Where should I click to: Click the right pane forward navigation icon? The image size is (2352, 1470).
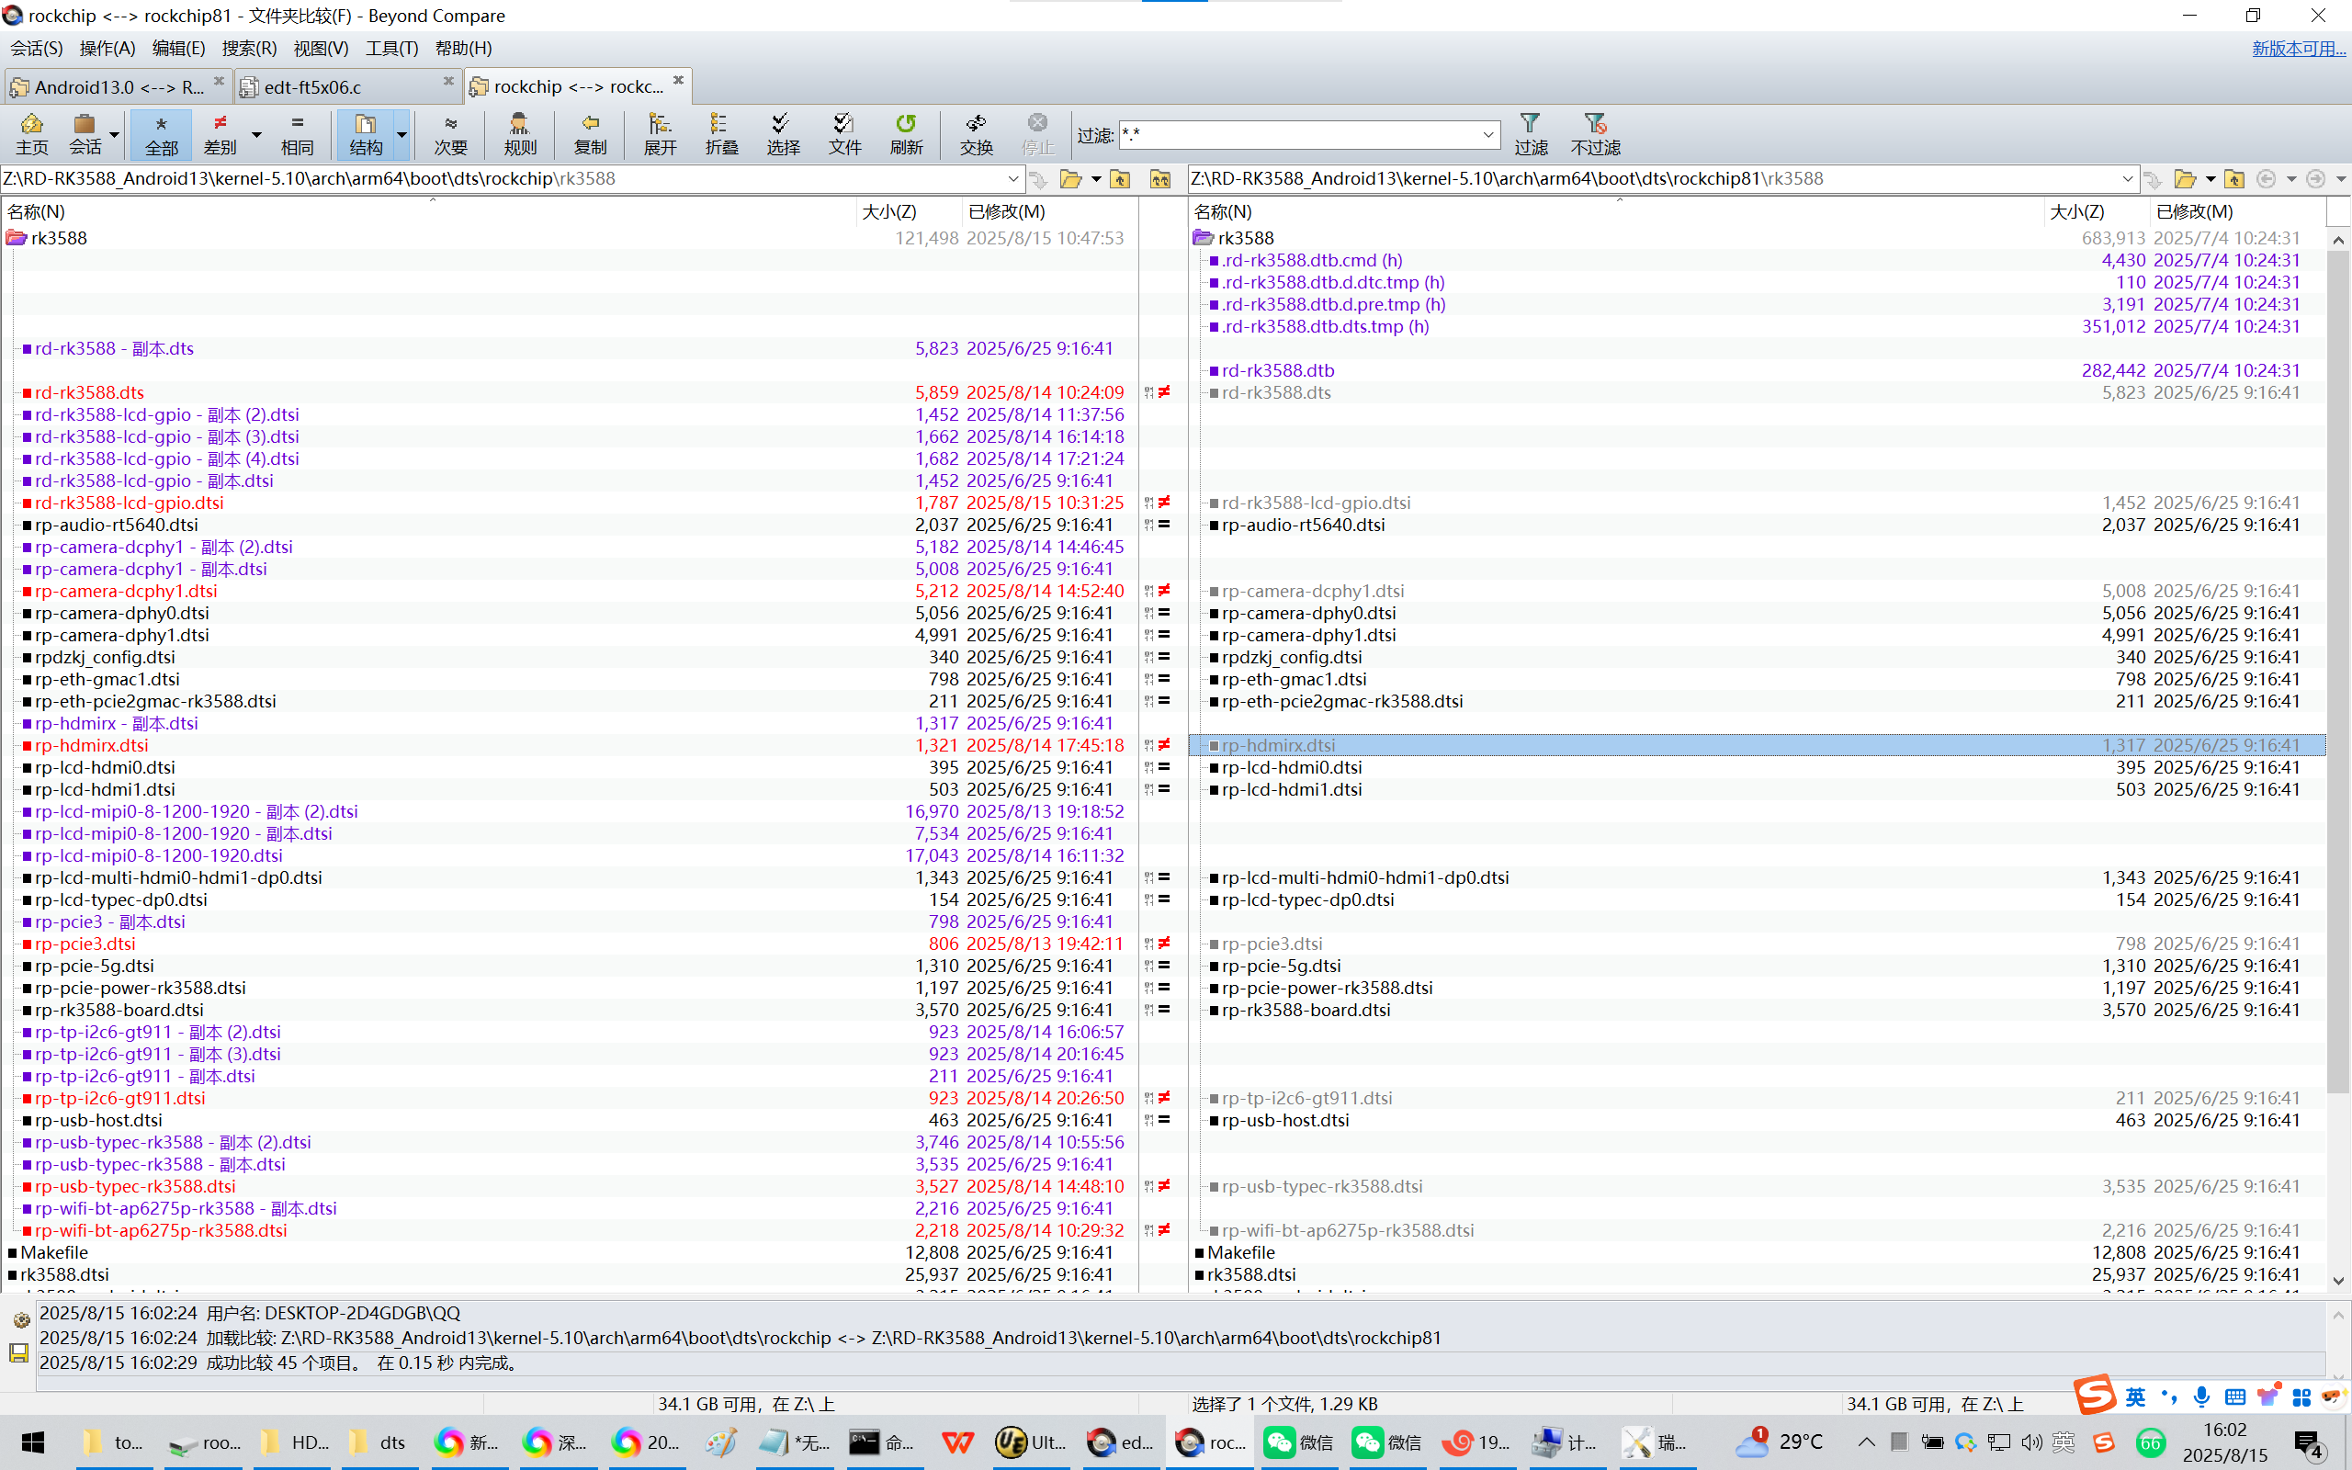click(x=2316, y=179)
